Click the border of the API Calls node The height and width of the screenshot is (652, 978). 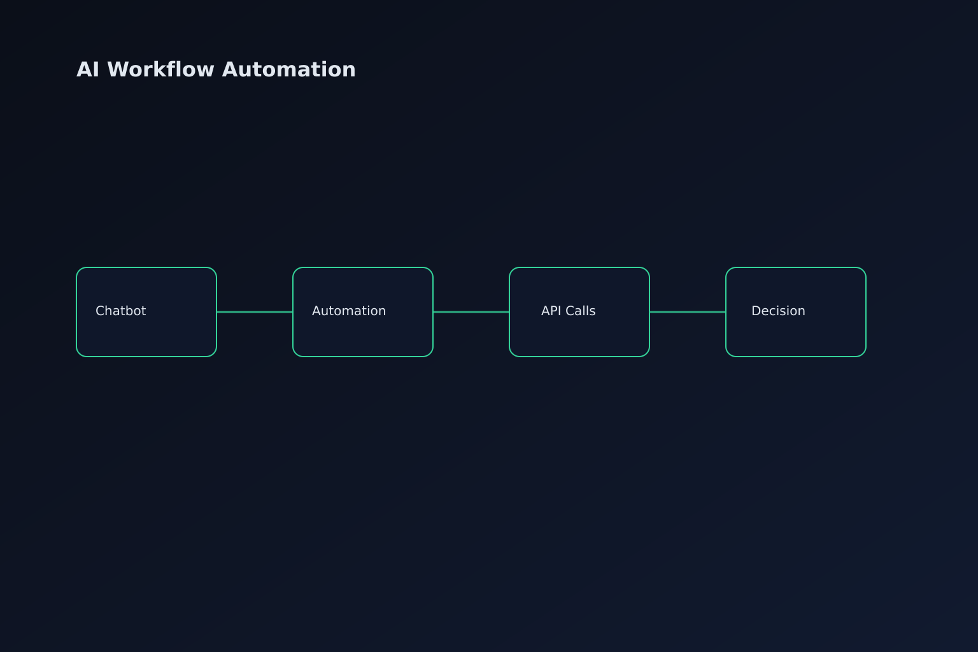point(579,268)
